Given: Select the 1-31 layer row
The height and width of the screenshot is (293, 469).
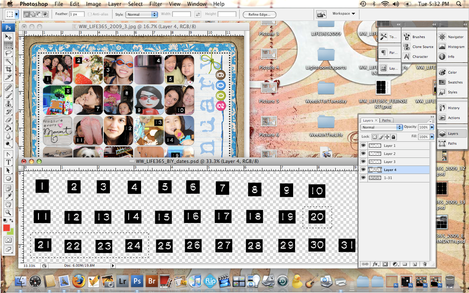Looking at the screenshot, I should (x=395, y=178).
